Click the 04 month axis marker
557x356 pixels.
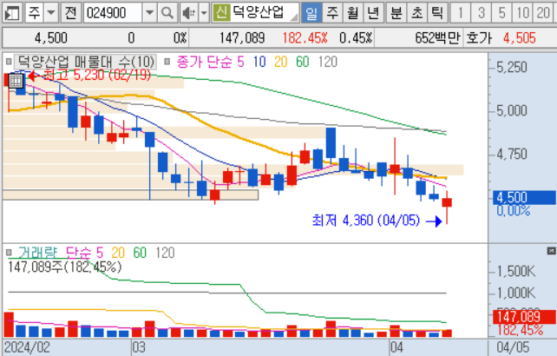[x=396, y=347]
